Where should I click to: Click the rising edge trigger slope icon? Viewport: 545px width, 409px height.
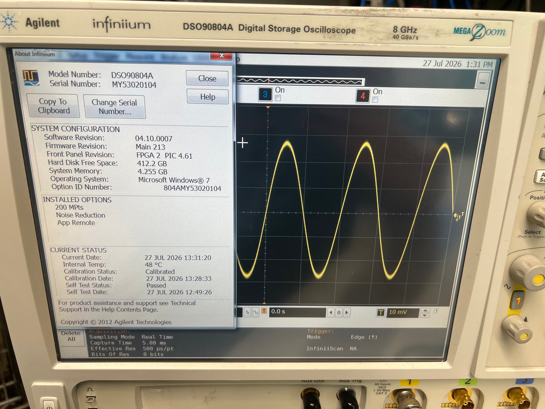436,312
